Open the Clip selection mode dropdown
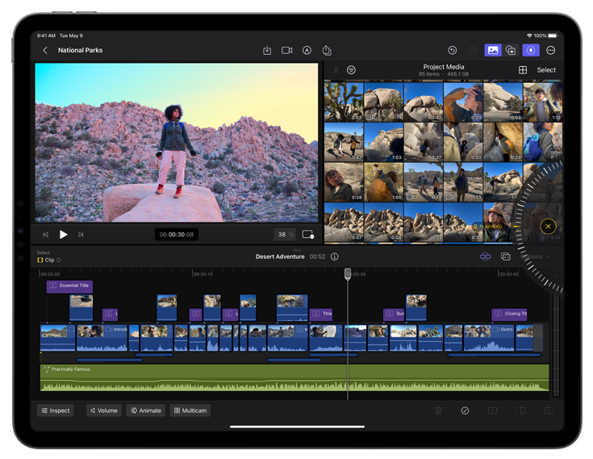593x459 pixels. pos(49,260)
